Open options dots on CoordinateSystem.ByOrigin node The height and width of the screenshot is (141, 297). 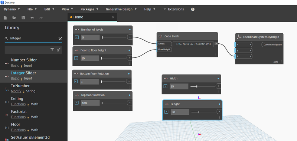tap(281, 62)
